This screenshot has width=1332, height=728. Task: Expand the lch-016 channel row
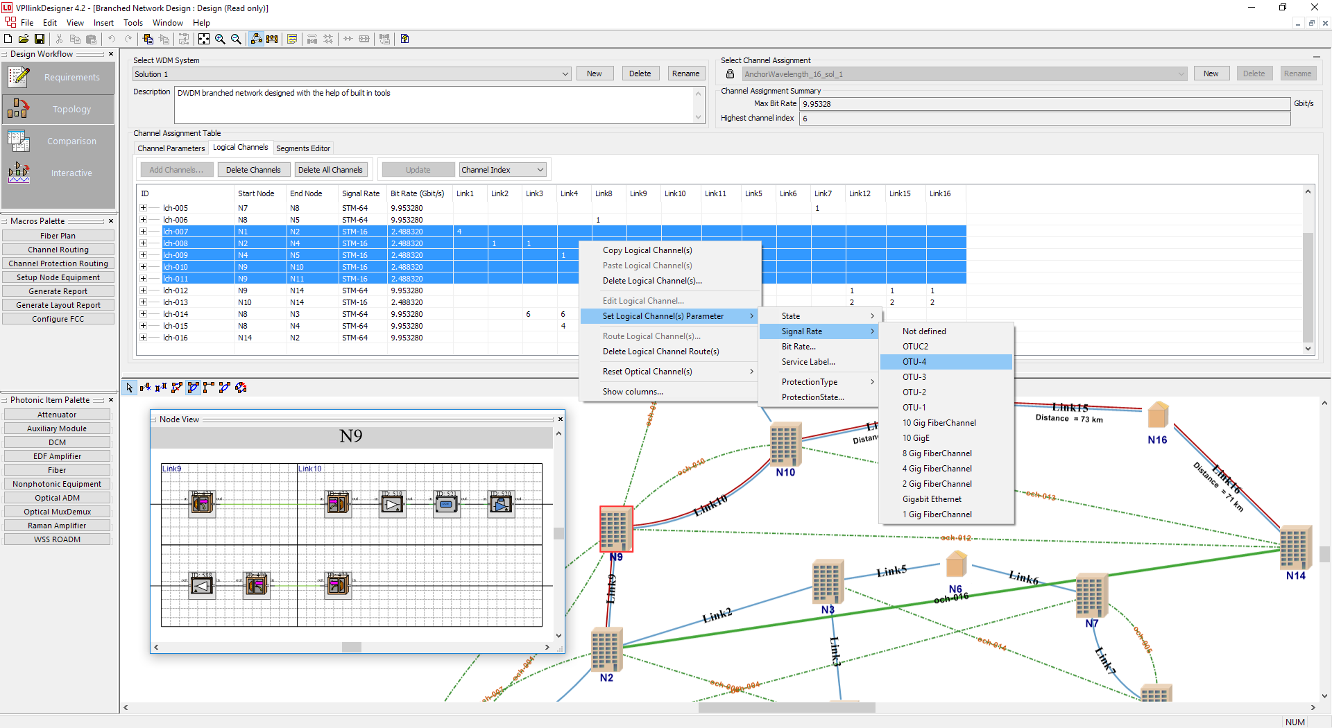143,338
